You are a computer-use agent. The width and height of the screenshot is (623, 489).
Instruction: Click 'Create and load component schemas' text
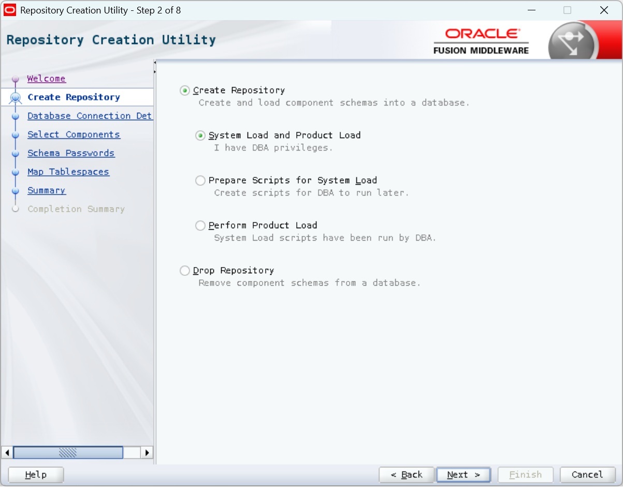(288, 103)
